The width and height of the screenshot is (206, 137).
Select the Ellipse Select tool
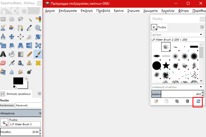(x=12, y=19)
